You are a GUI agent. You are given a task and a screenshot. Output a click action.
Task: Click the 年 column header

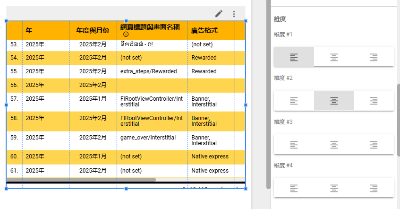tap(29, 30)
